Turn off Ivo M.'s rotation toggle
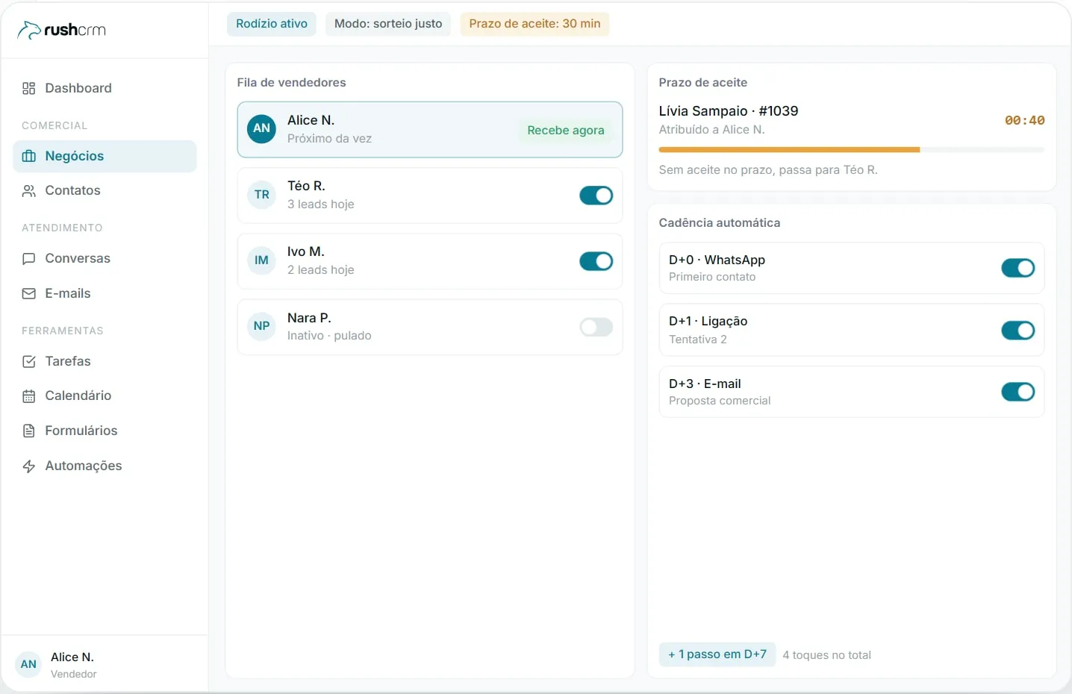The height and width of the screenshot is (694, 1072). pyautogui.click(x=596, y=261)
